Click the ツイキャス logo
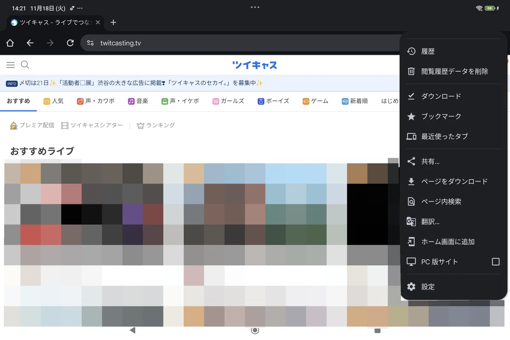The width and height of the screenshot is (510, 340). pyautogui.click(x=255, y=65)
